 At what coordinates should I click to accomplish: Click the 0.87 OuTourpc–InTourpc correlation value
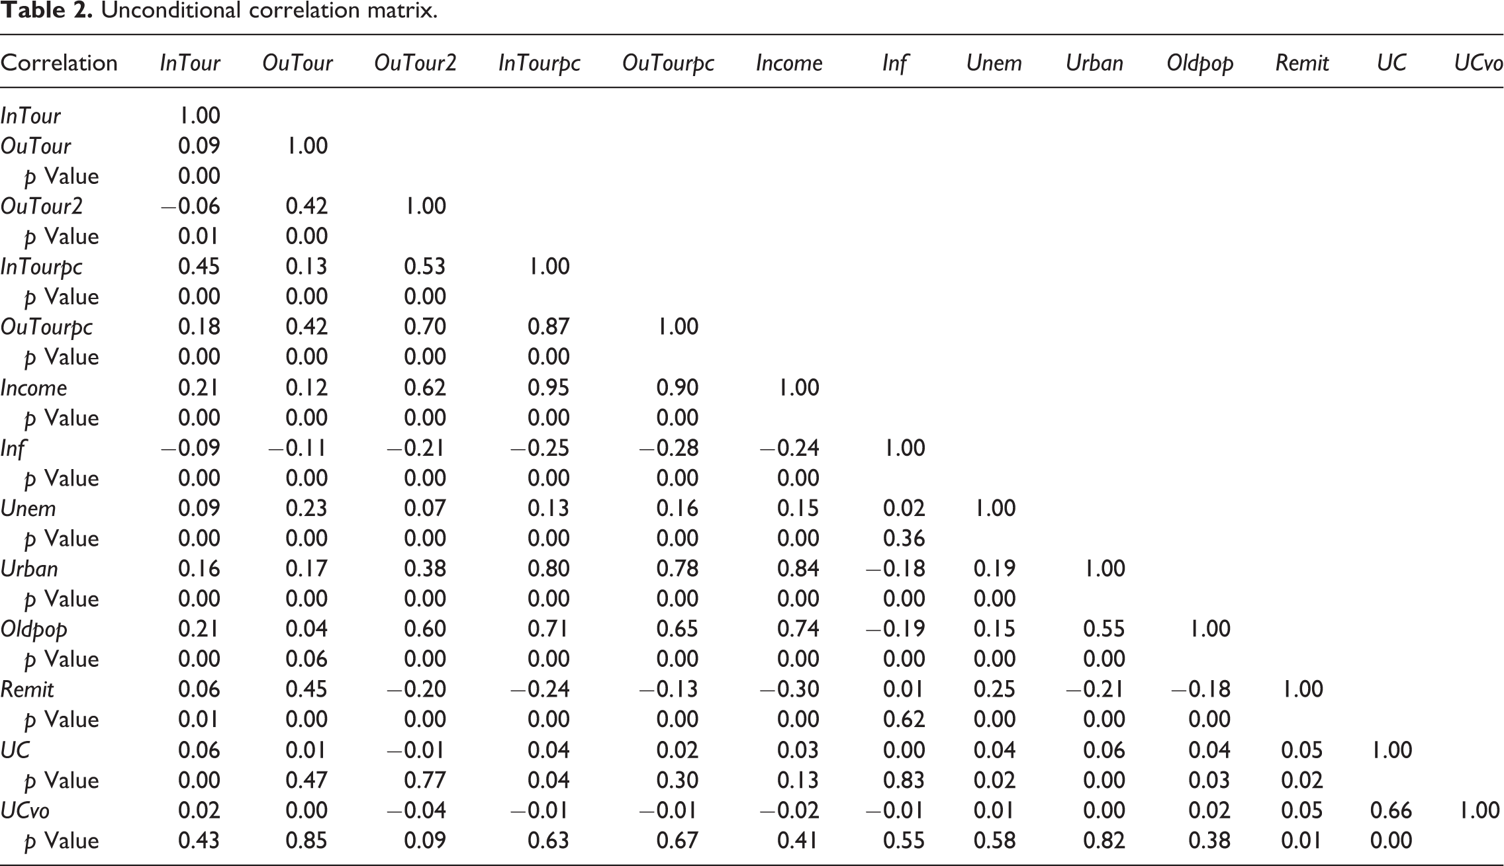coord(548,327)
